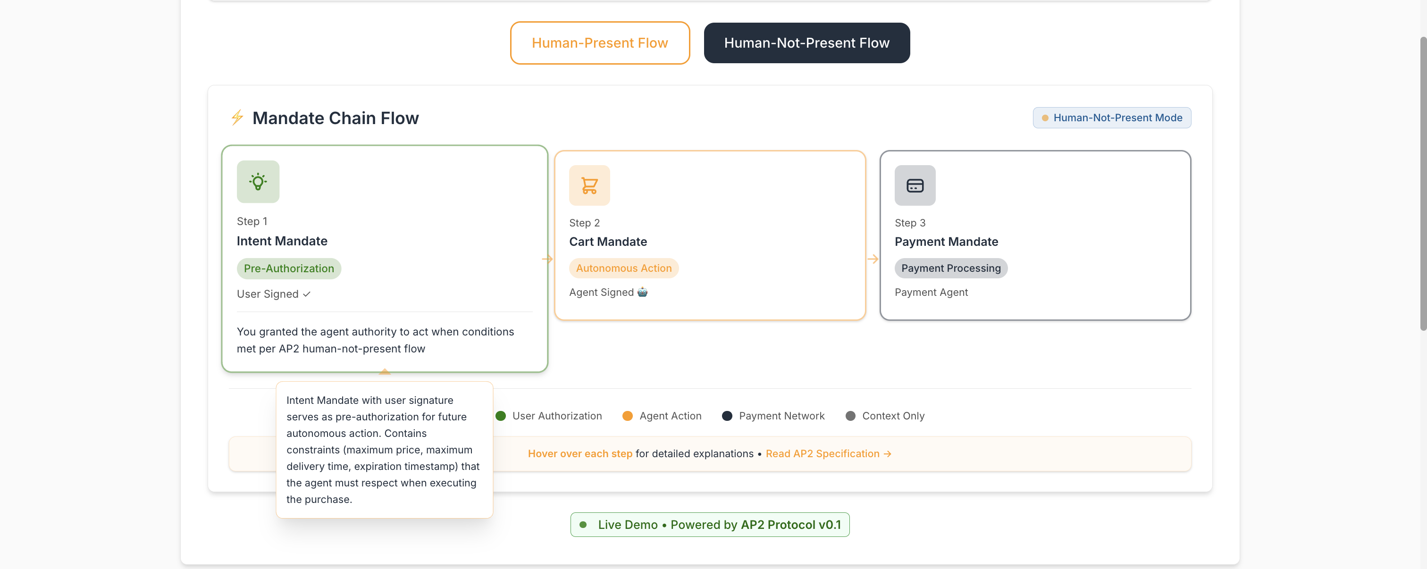
Task: Switch to the Human-Present Flow tab
Action: (599, 42)
